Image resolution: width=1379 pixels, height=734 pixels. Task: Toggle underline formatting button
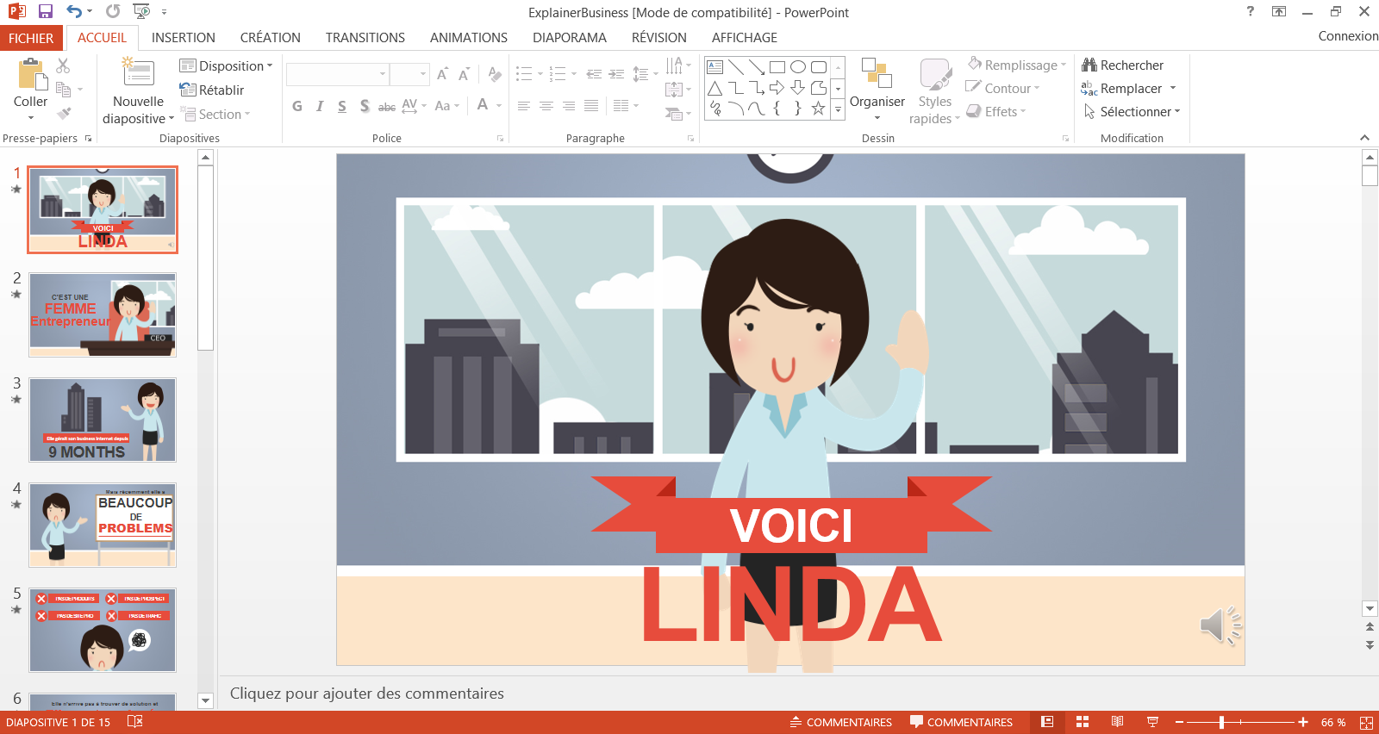click(x=342, y=106)
